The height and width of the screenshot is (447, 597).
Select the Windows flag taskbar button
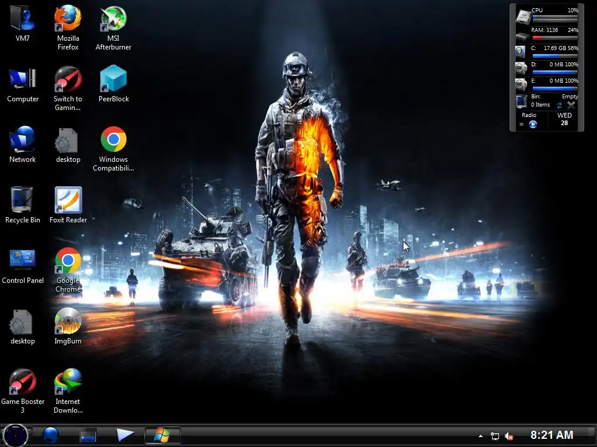pyautogui.click(x=163, y=435)
